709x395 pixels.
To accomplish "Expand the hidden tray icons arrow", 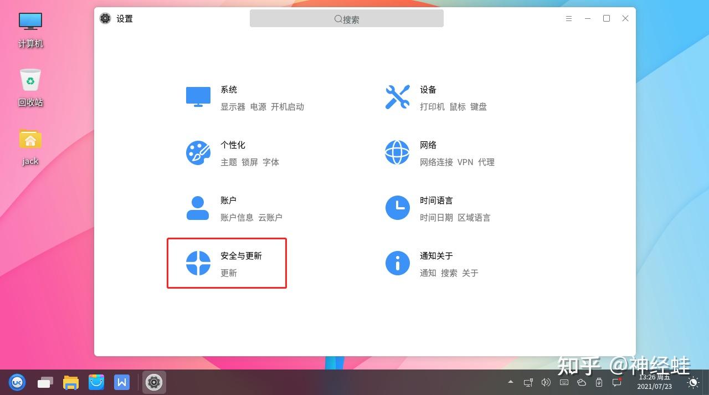I will 511,382.
